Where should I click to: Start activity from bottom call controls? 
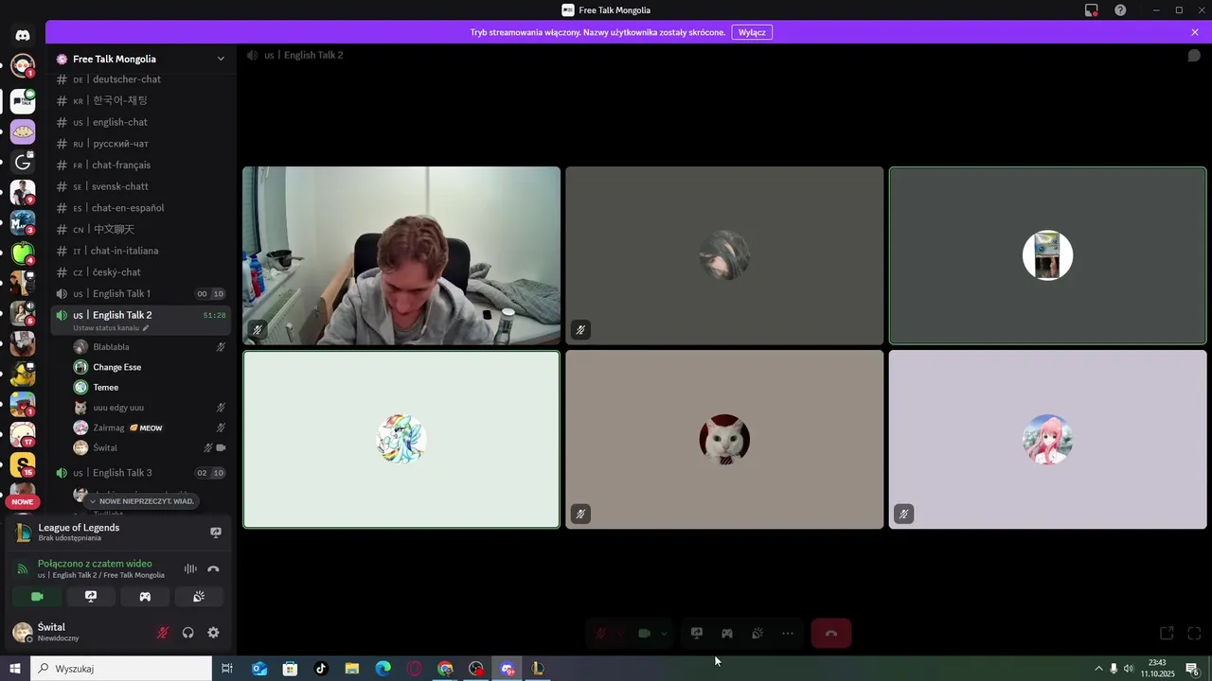click(727, 634)
